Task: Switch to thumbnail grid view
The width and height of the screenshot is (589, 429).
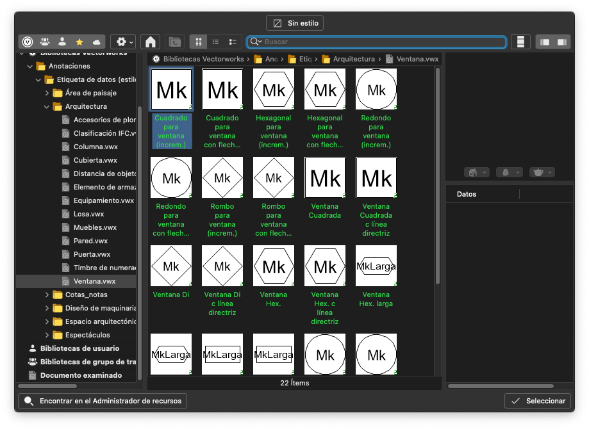Action: (x=199, y=42)
